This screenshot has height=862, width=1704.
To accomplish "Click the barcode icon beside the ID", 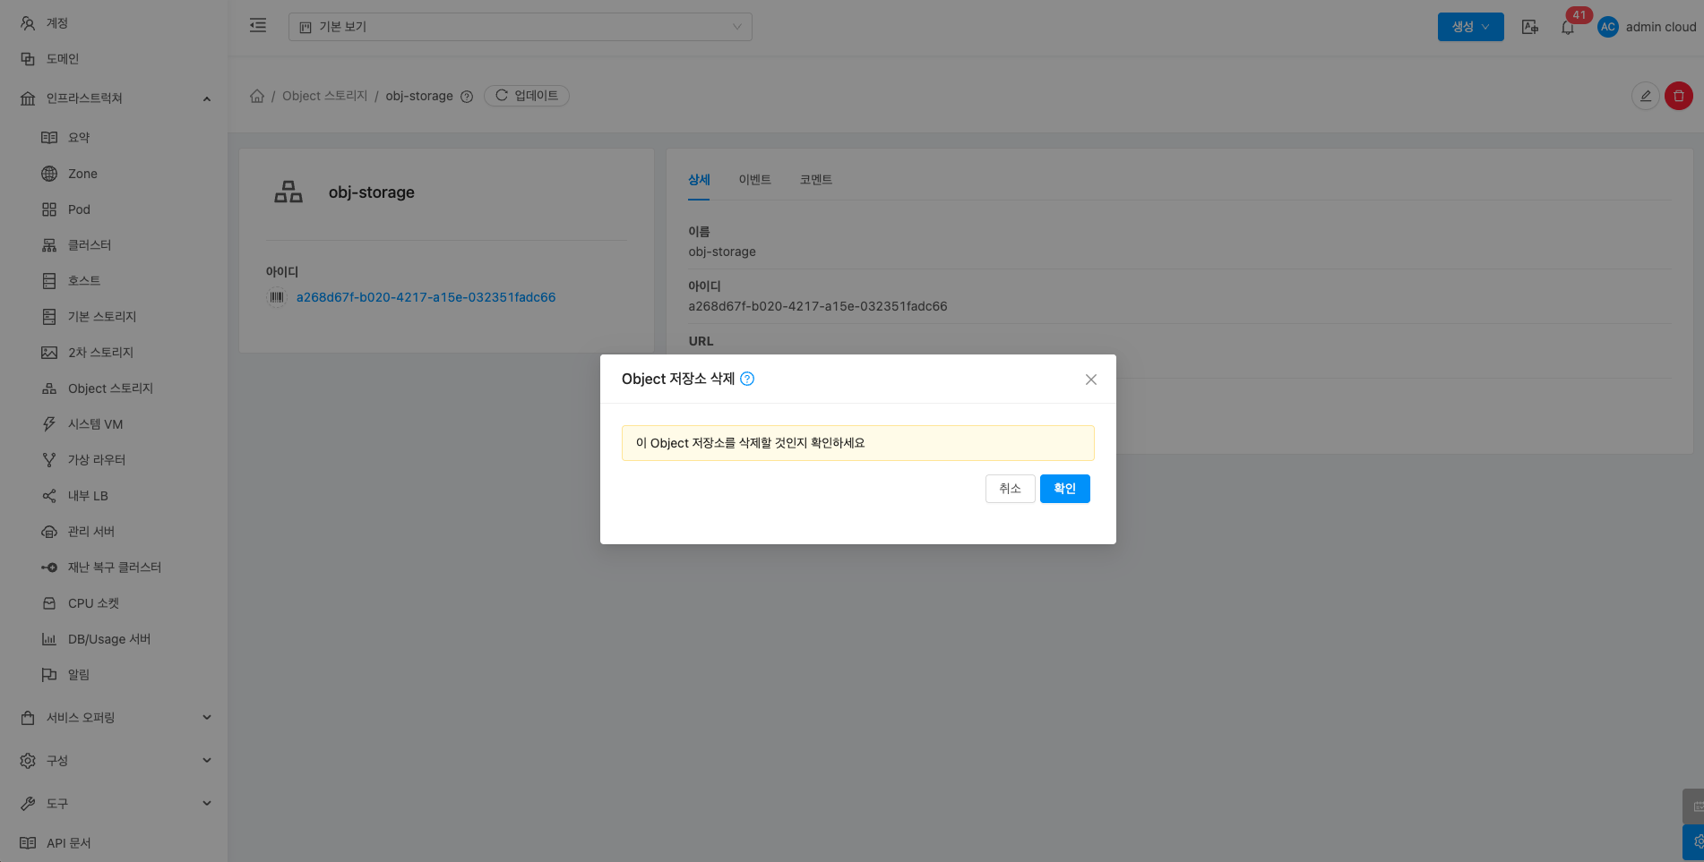I will point(277,297).
